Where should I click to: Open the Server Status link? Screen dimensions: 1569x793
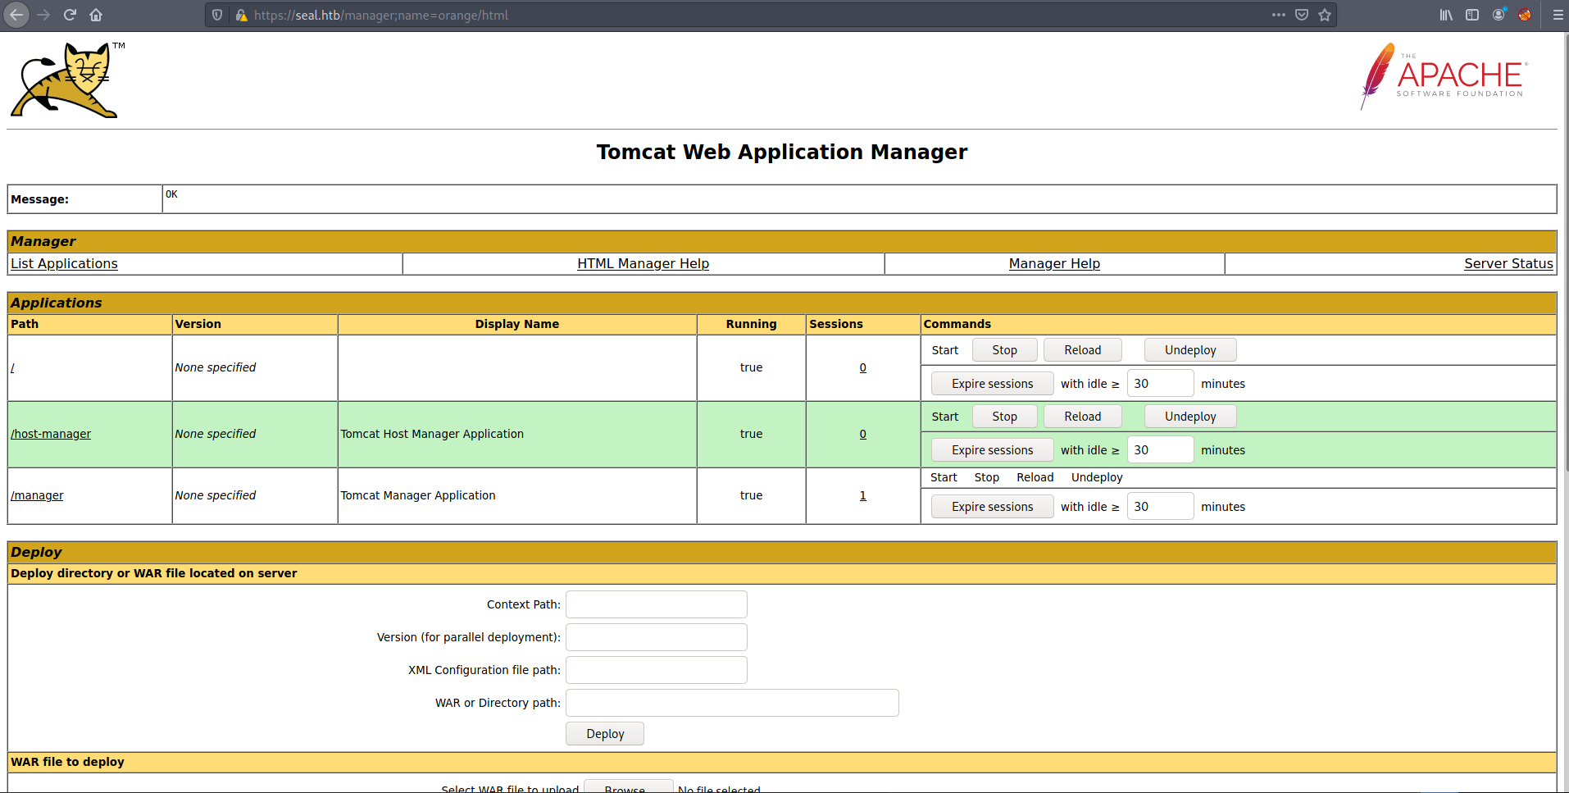pyautogui.click(x=1508, y=263)
